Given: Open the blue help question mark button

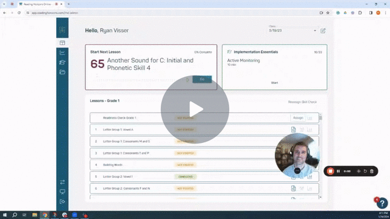Looking at the screenshot, I should click(x=382, y=203).
